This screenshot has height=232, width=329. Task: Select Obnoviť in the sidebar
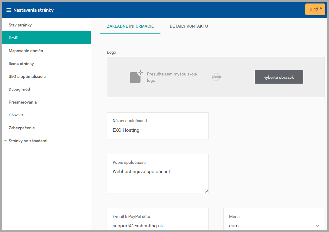point(16,115)
